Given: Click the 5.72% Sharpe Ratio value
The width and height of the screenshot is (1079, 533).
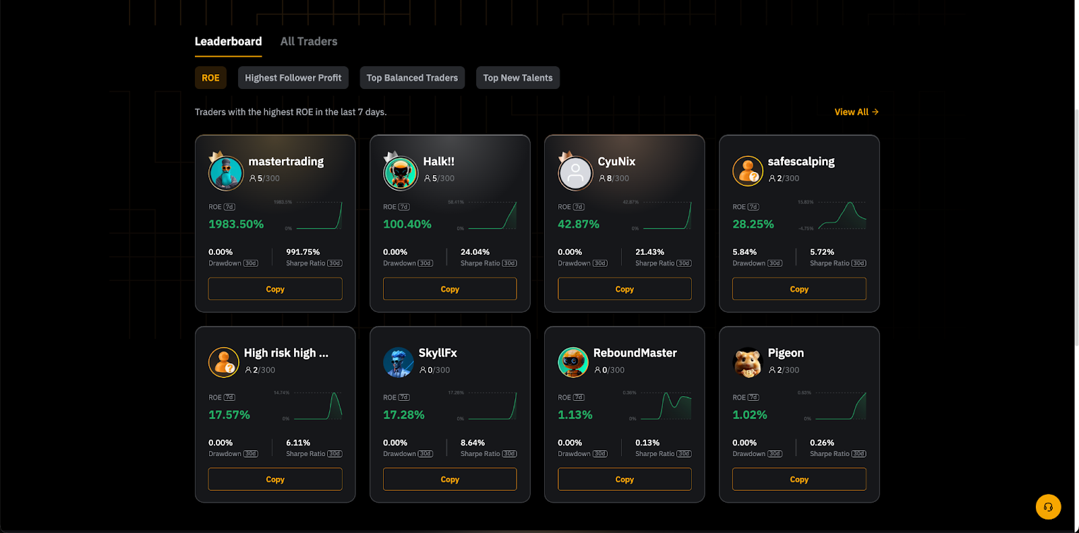Looking at the screenshot, I should [x=822, y=252].
